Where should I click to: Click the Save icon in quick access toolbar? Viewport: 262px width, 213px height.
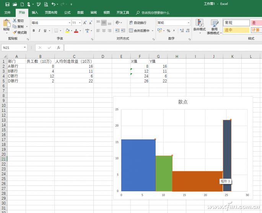7,4
